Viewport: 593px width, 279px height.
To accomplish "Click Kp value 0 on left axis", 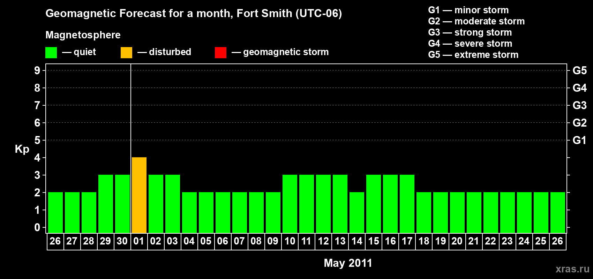I will (x=37, y=227).
